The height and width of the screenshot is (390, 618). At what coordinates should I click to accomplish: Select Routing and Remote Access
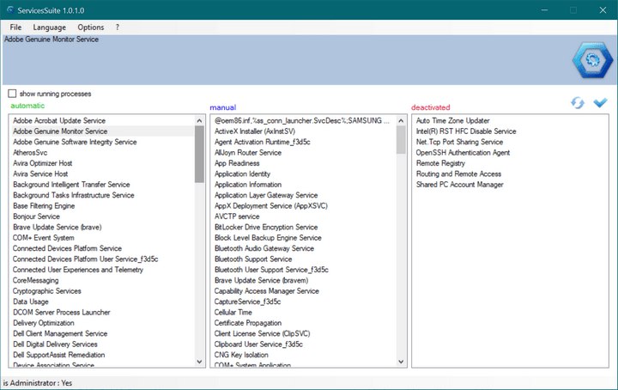tap(458, 174)
